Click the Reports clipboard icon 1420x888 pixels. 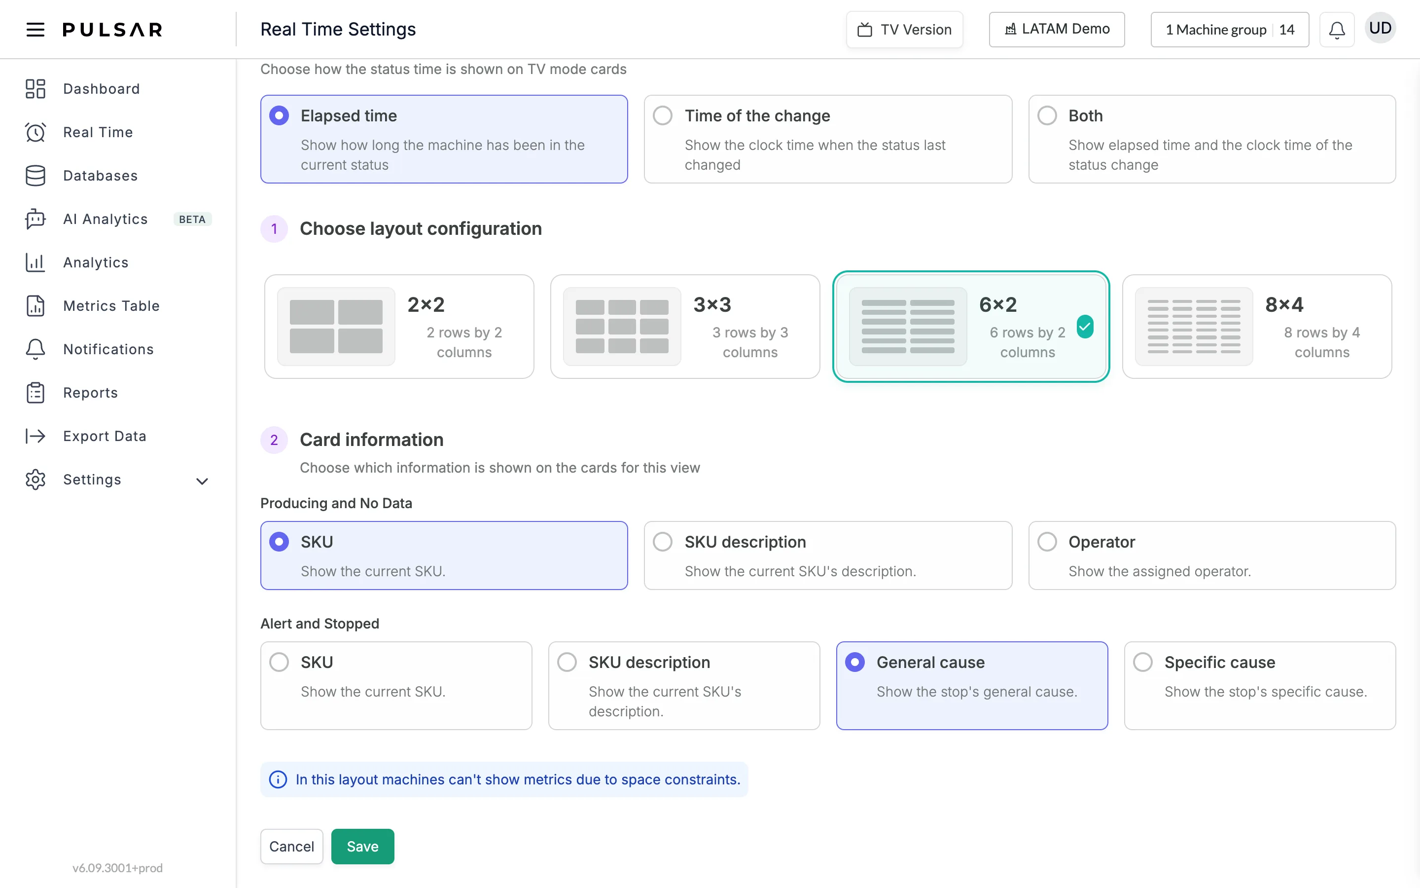(35, 393)
